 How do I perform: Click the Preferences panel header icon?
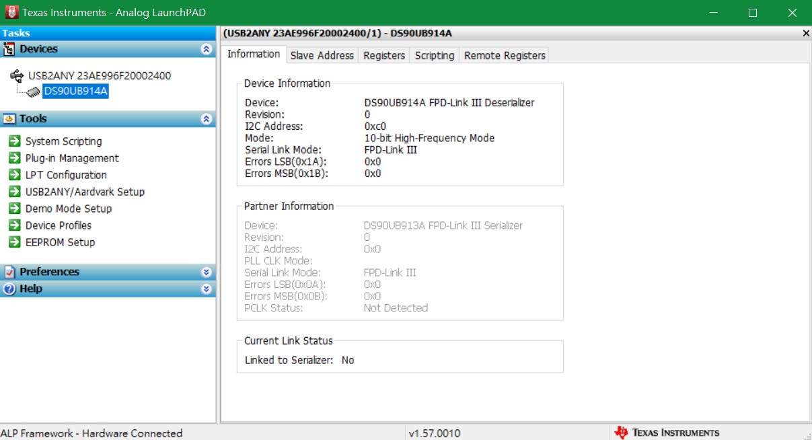9,272
